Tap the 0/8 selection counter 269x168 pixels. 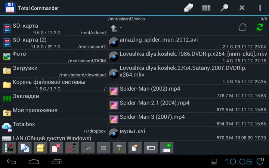264,19
